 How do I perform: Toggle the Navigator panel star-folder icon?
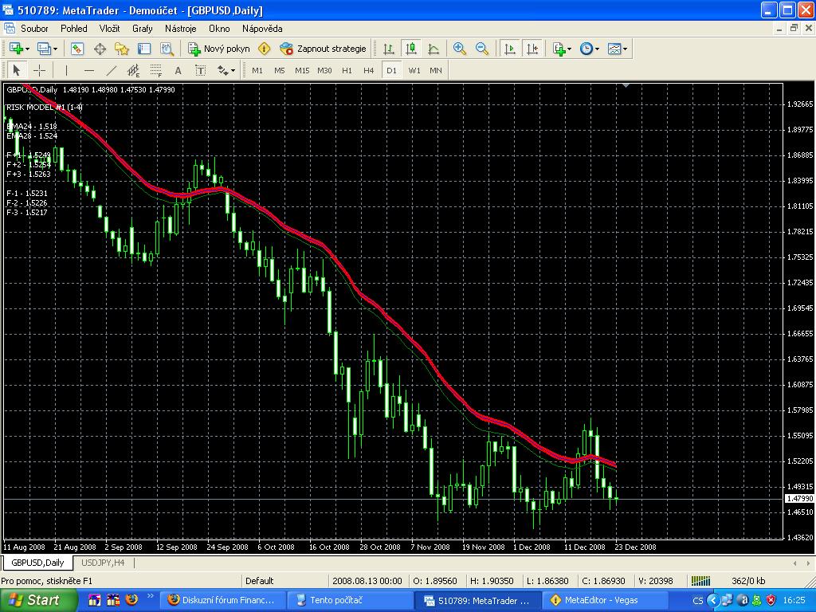[122, 49]
